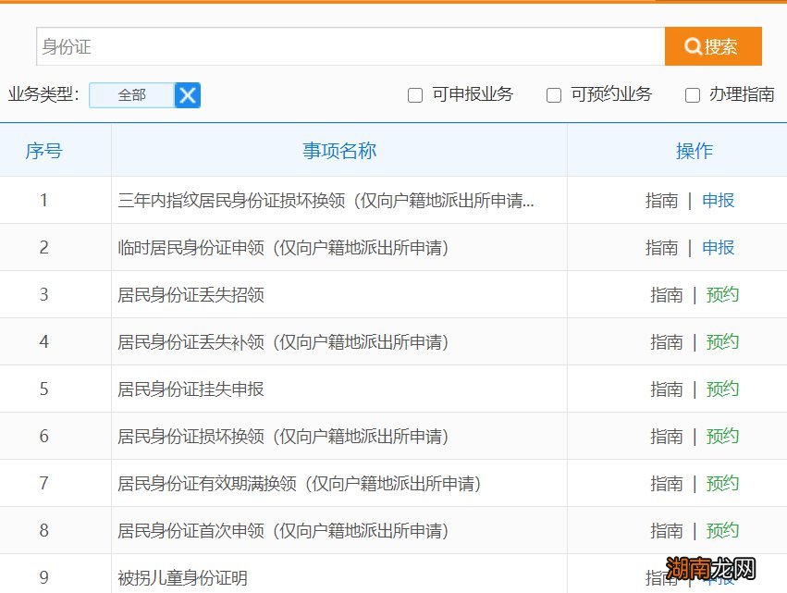Open 指南 for 被拐儿童身份证明
The width and height of the screenshot is (787, 593).
pos(662,575)
